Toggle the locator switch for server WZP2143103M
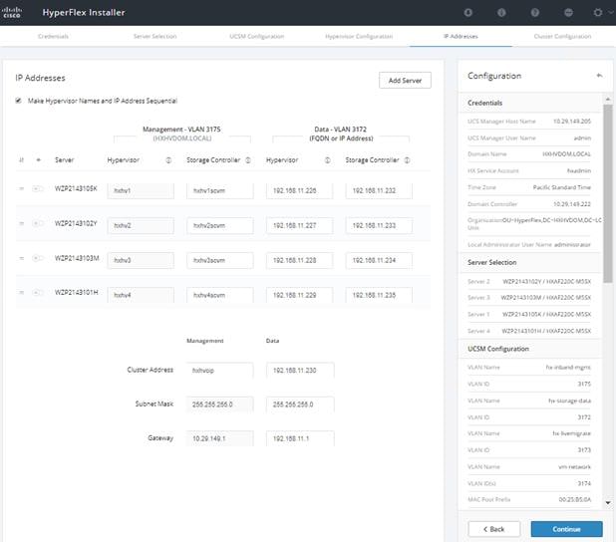Viewport: 616px width, 542px height. (x=38, y=258)
